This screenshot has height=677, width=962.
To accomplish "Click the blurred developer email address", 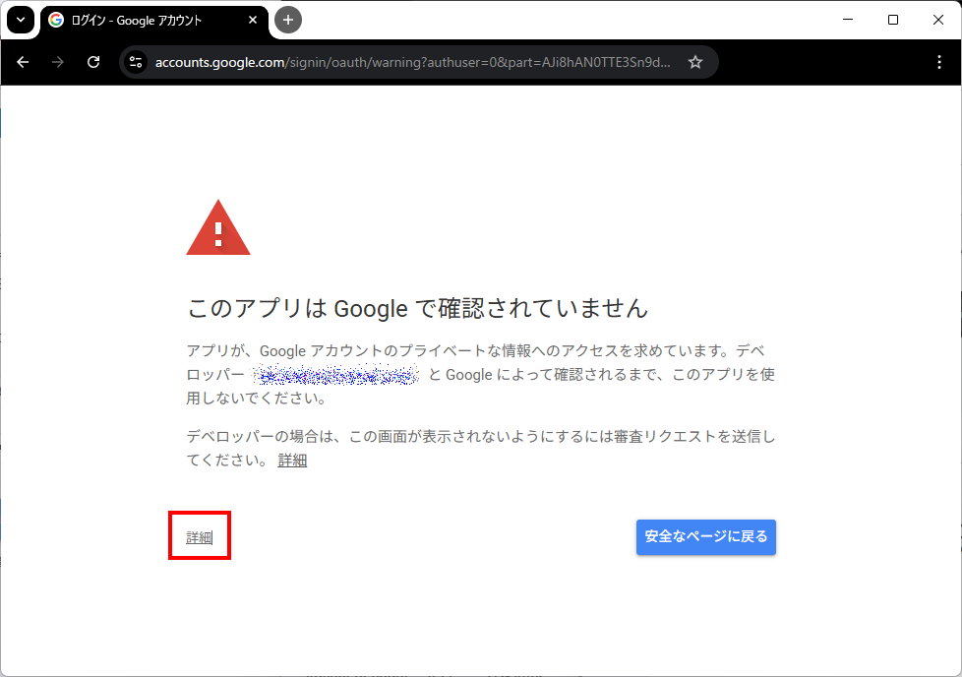I will pyautogui.click(x=335, y=375).
